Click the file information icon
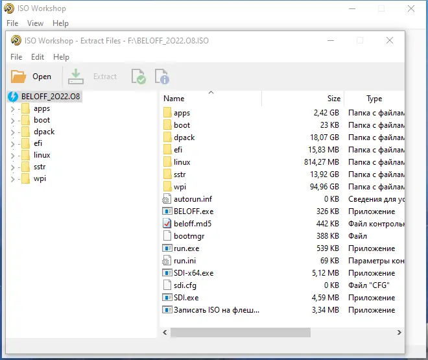428x360 pixels. coord(162,77)
